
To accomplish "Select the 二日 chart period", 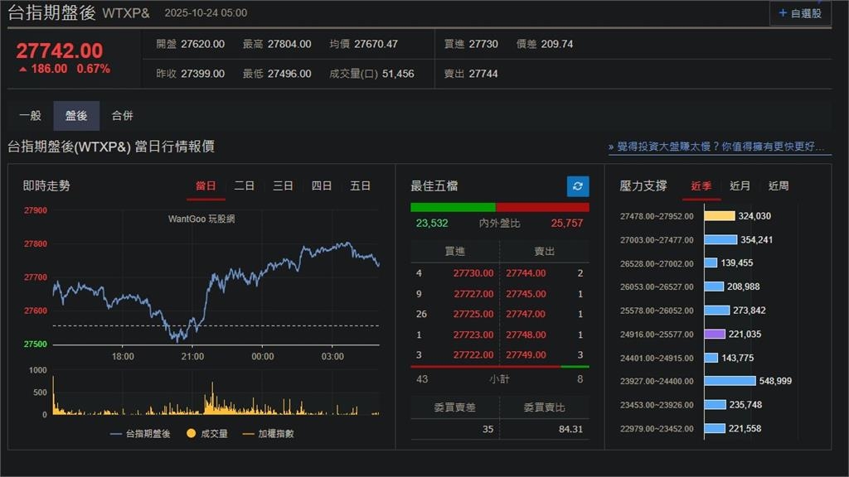I will (244, 185).
